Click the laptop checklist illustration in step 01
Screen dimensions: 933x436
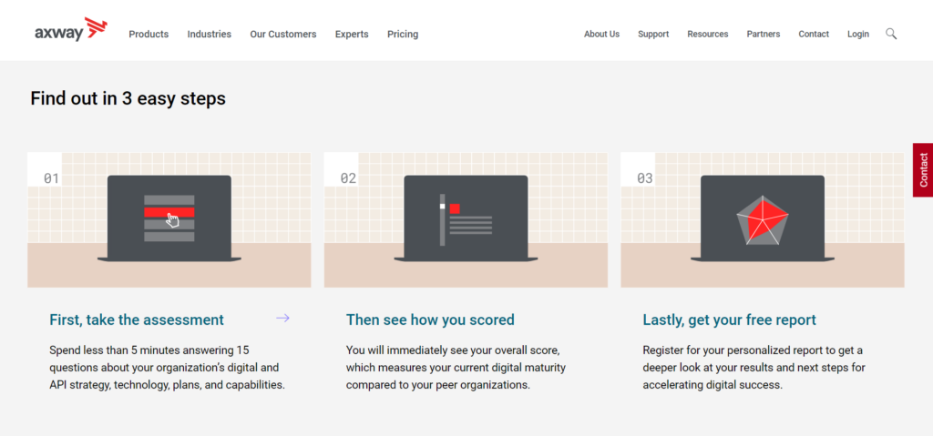pos(169,218)
